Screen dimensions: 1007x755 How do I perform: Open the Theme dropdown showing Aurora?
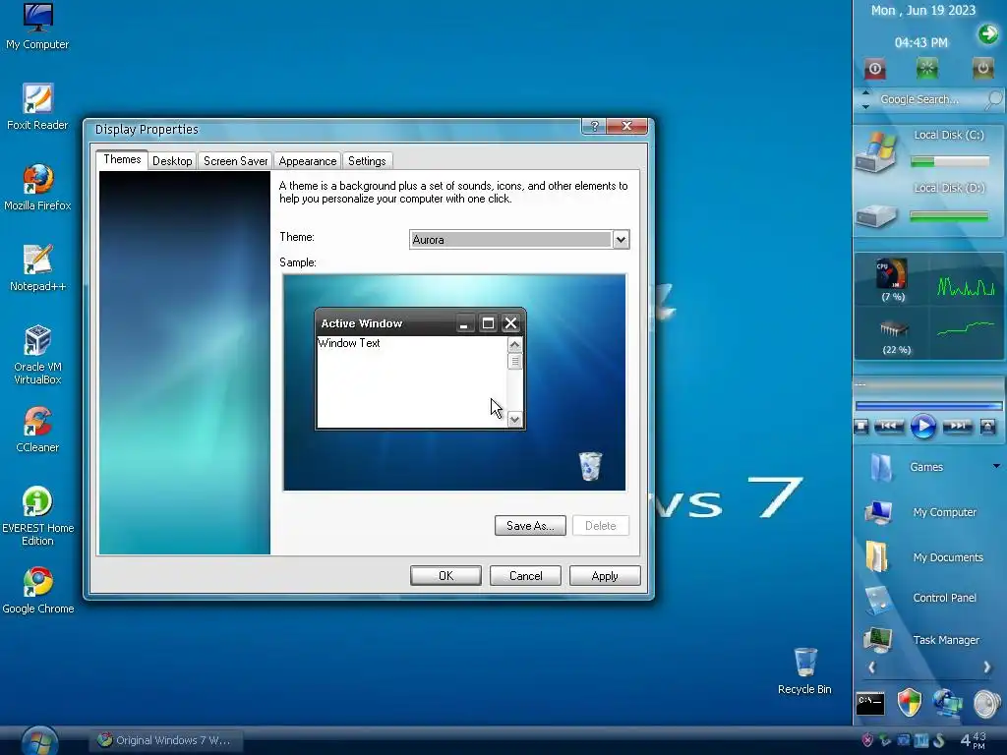tap(519, 240)
